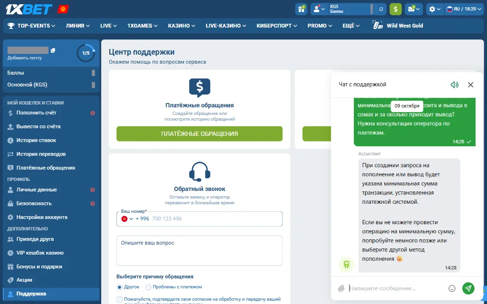
Task: Open Вывести со счёта in sidebar
Action: point(51,126)
